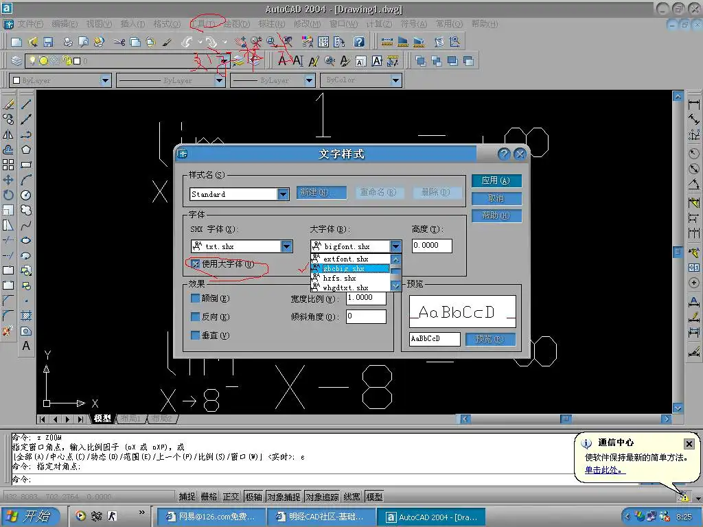Click the 新建(N) new style button
This screenshot has width=703, height=527.
321,192
